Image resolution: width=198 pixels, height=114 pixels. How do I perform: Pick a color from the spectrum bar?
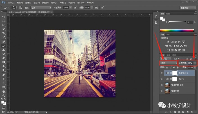coord(177,30)
